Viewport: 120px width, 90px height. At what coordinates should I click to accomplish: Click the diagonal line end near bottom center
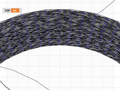49,90
